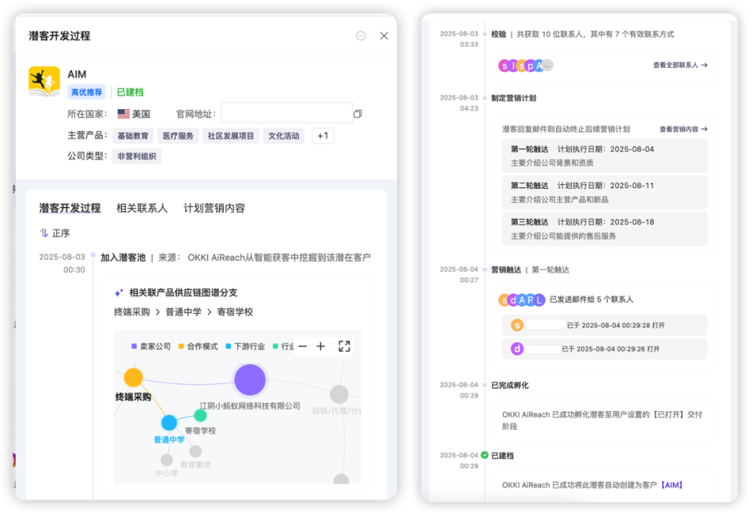Collapse the dialog using the minus circle icon

(x=360, y=35)
